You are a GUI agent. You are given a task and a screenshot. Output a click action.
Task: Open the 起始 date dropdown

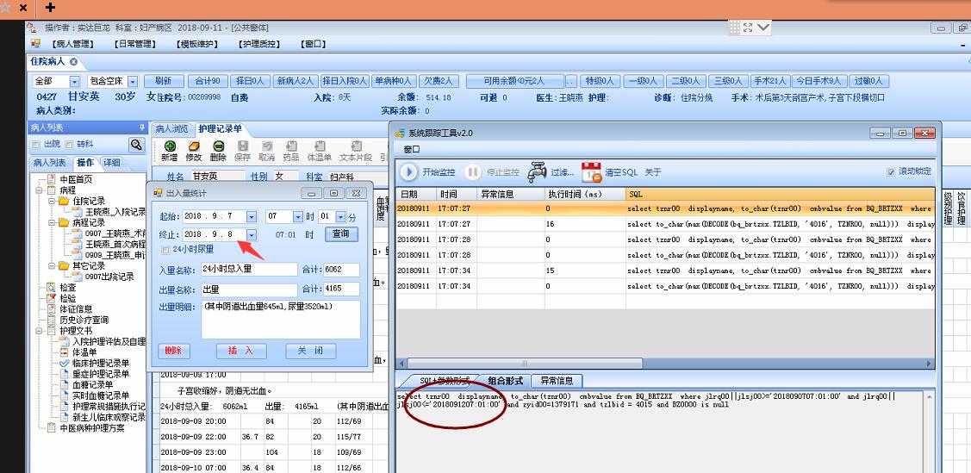[252, 217]
